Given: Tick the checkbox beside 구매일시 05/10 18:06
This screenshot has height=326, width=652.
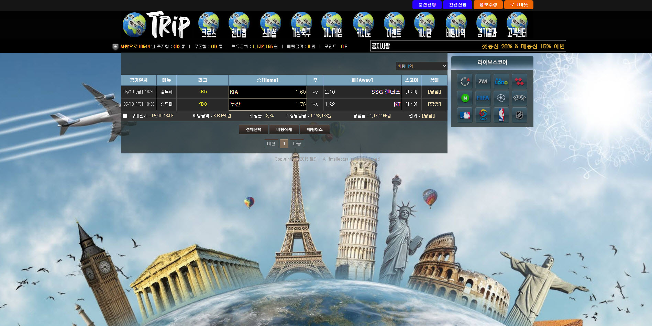Looking at the screenshot, I should point(125,116).
